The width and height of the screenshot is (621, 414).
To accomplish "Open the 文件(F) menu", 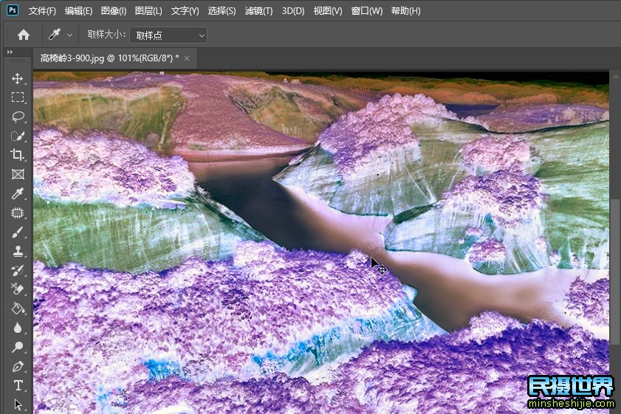I will click(42, 11).
